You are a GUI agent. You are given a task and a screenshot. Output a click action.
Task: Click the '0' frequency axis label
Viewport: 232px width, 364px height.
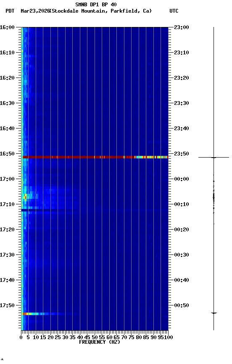pyautogui.click(x=21, y=338)
